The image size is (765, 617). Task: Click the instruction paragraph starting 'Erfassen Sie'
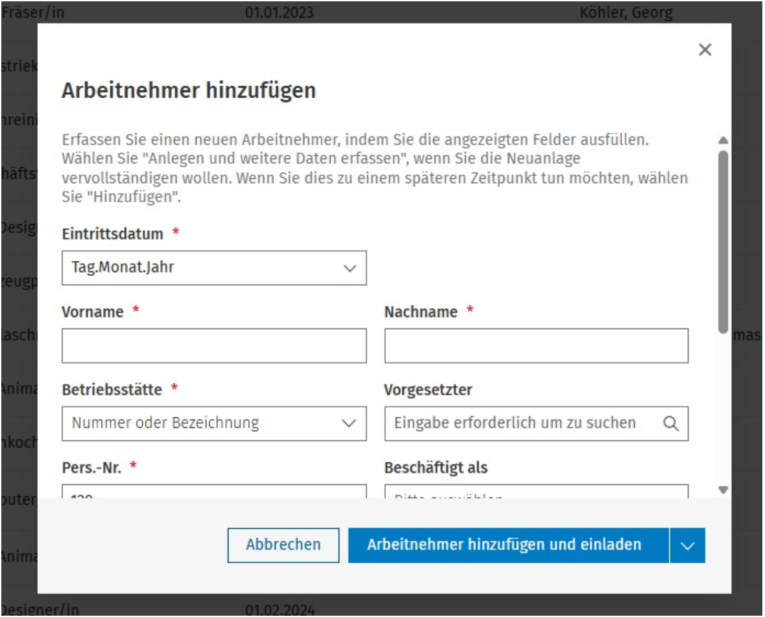[375, 168]
